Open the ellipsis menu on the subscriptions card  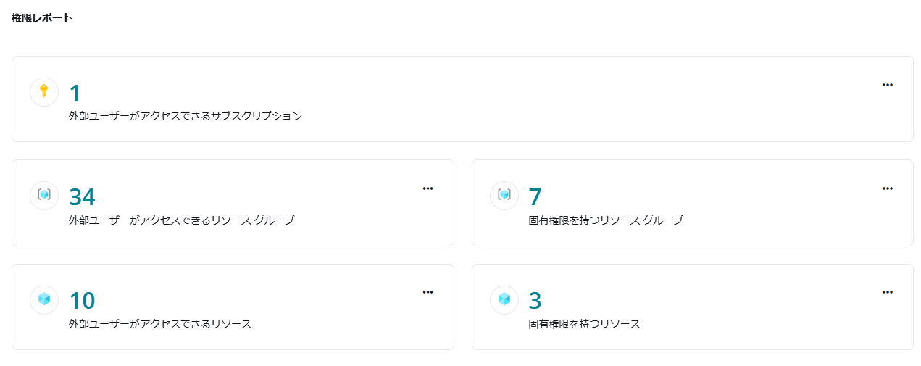pos(888,85)
